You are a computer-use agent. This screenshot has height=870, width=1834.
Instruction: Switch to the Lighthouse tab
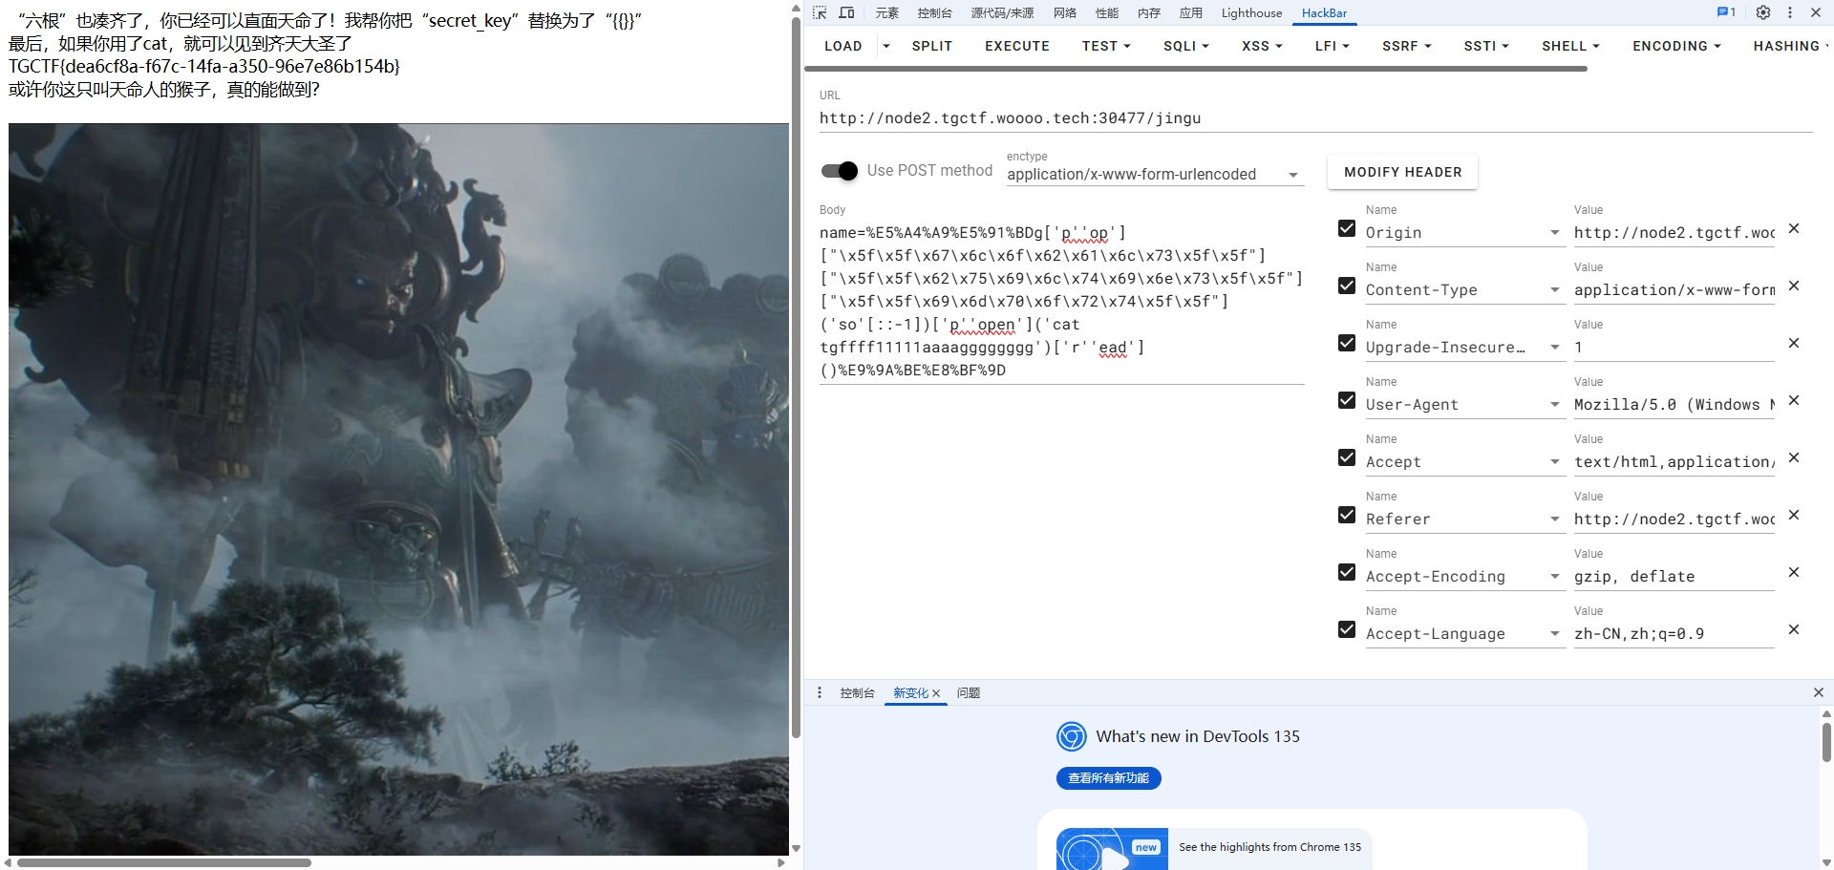1251,12
